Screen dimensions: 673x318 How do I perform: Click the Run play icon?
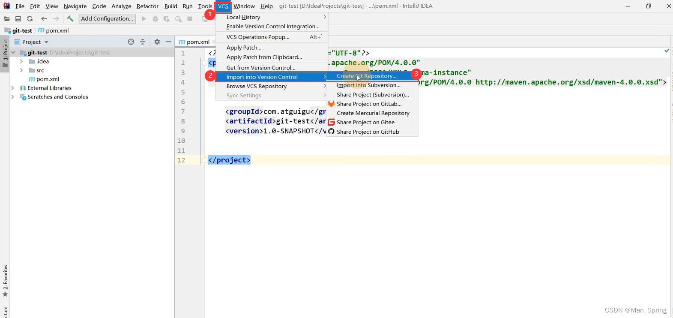[144, 18]
